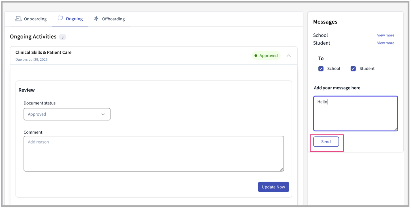Open the Document status dropdown
Image resolution: width=411 pixels, height=208 pixels.
[x=67, y=114]
